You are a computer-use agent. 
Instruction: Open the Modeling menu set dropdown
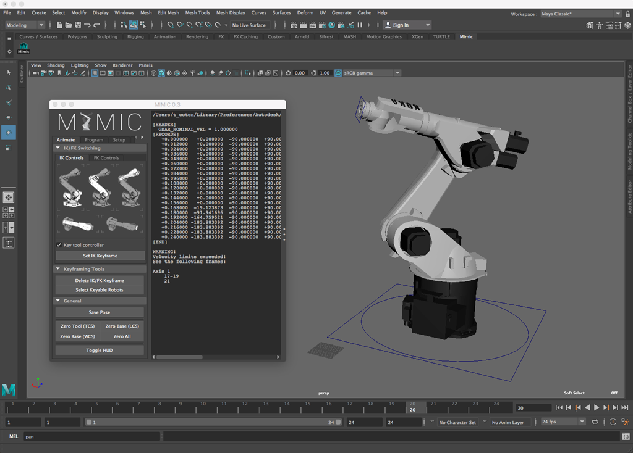(25, 25)
